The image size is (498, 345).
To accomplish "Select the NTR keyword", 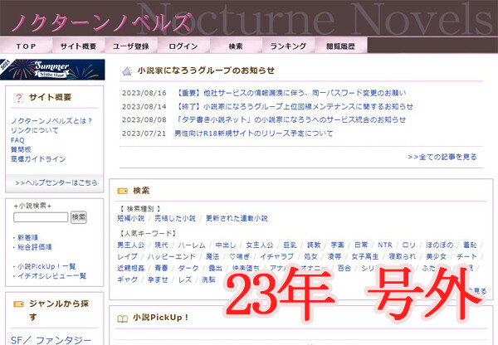I will coord(385,245).
